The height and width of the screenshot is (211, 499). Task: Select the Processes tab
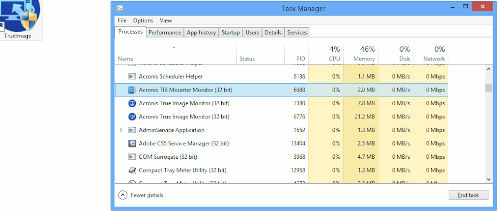pyautogui.click(x=131, y=32)
